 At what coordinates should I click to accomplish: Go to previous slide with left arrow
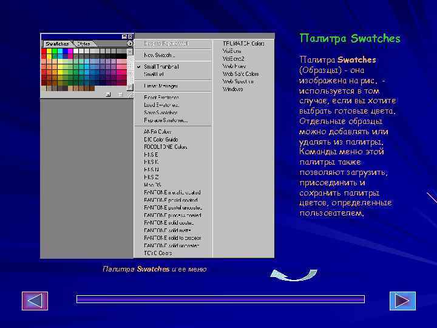coord(35,301)
